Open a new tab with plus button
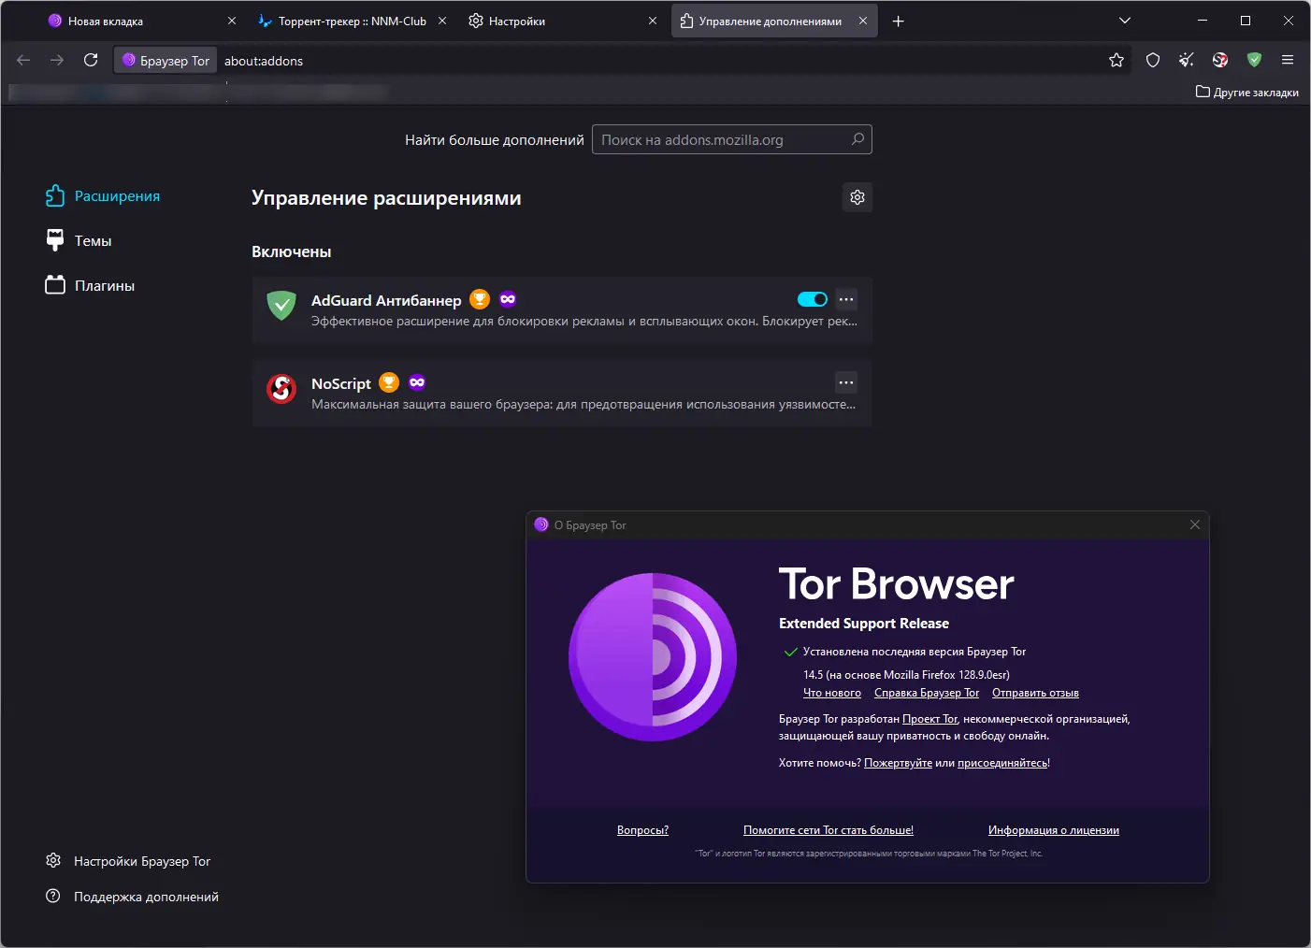Image resolution: width=1311 pixels, height=948 pixels. tap(899, 21)
